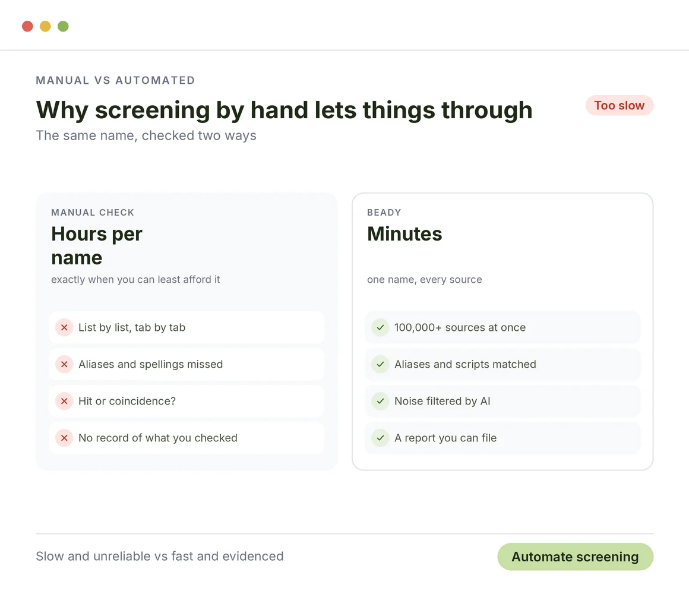Click the red close window dot

(x=28, y=26)
